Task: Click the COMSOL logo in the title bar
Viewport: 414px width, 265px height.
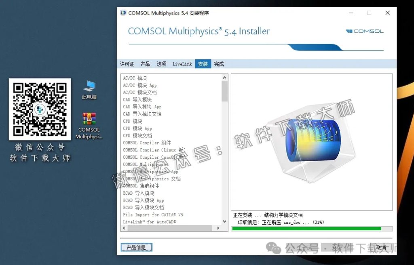Action: click(x=123, y=13)
